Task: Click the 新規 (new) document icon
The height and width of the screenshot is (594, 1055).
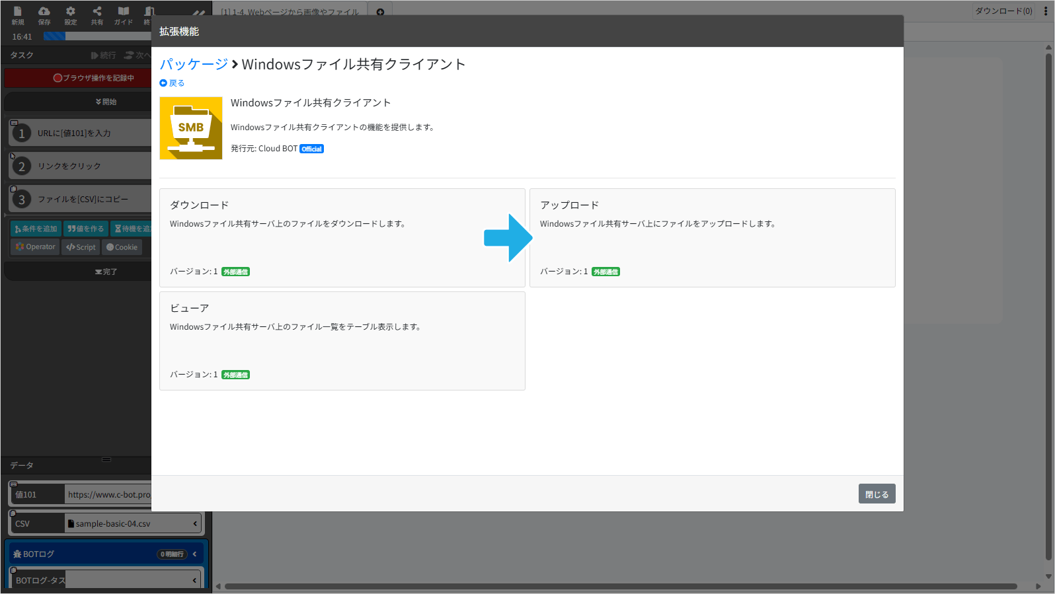Action: click(18, 11)
